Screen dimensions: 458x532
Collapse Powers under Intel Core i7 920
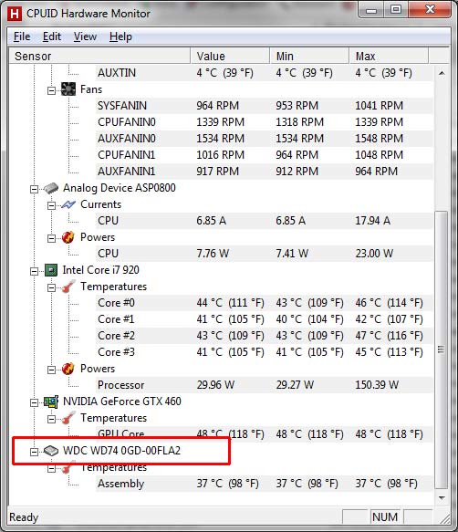tap(51, 370)
